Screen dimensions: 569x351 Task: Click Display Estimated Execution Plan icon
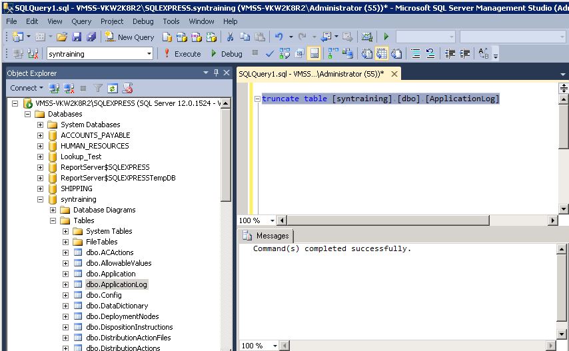point(284,54)
